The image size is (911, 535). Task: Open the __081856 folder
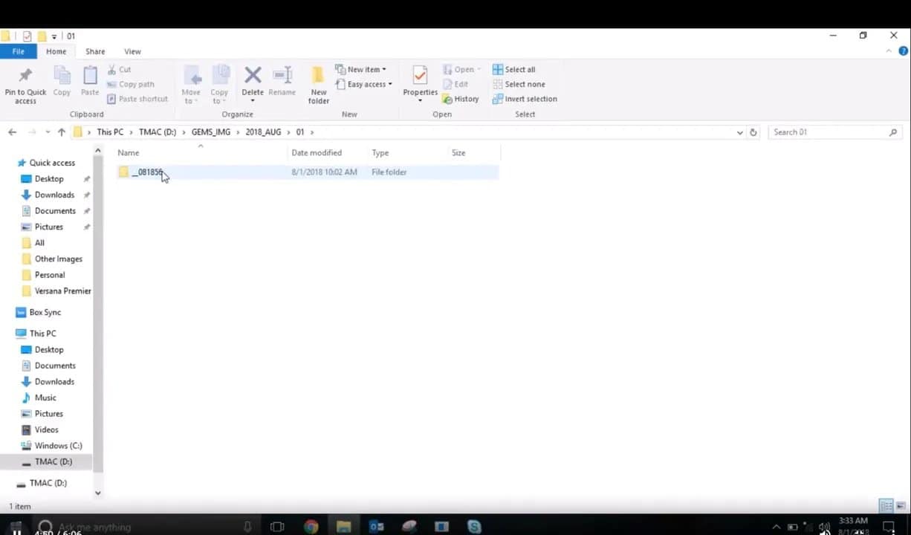click(147, 172)
